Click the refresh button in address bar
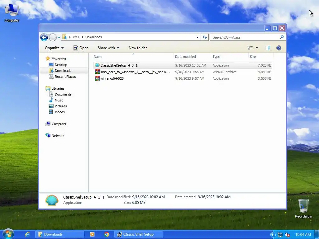 point(205,37)
